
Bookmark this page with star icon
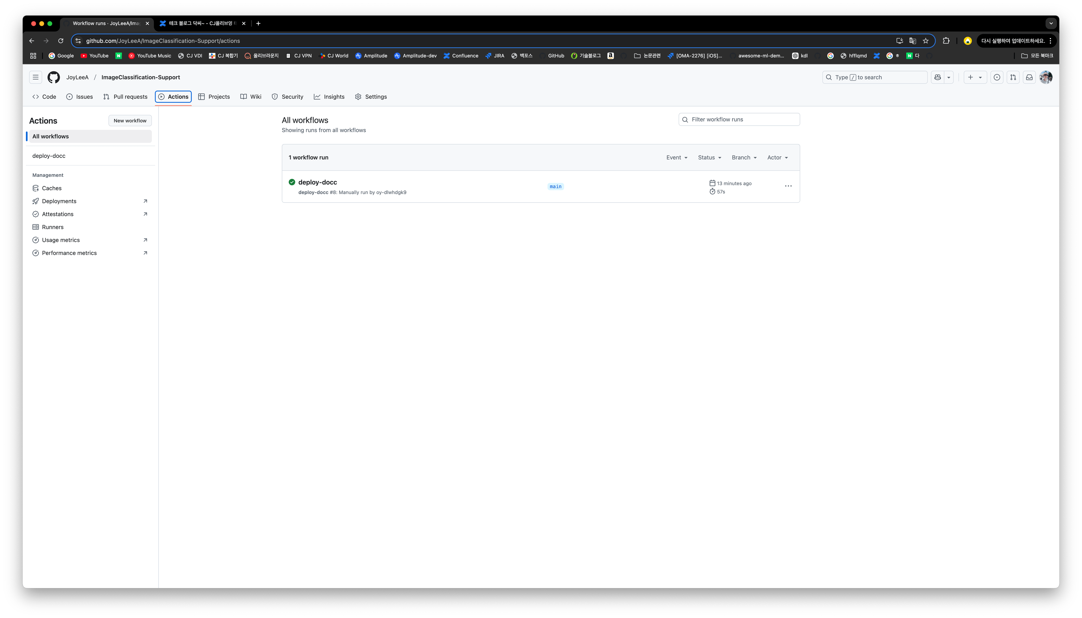coord(925,41)
